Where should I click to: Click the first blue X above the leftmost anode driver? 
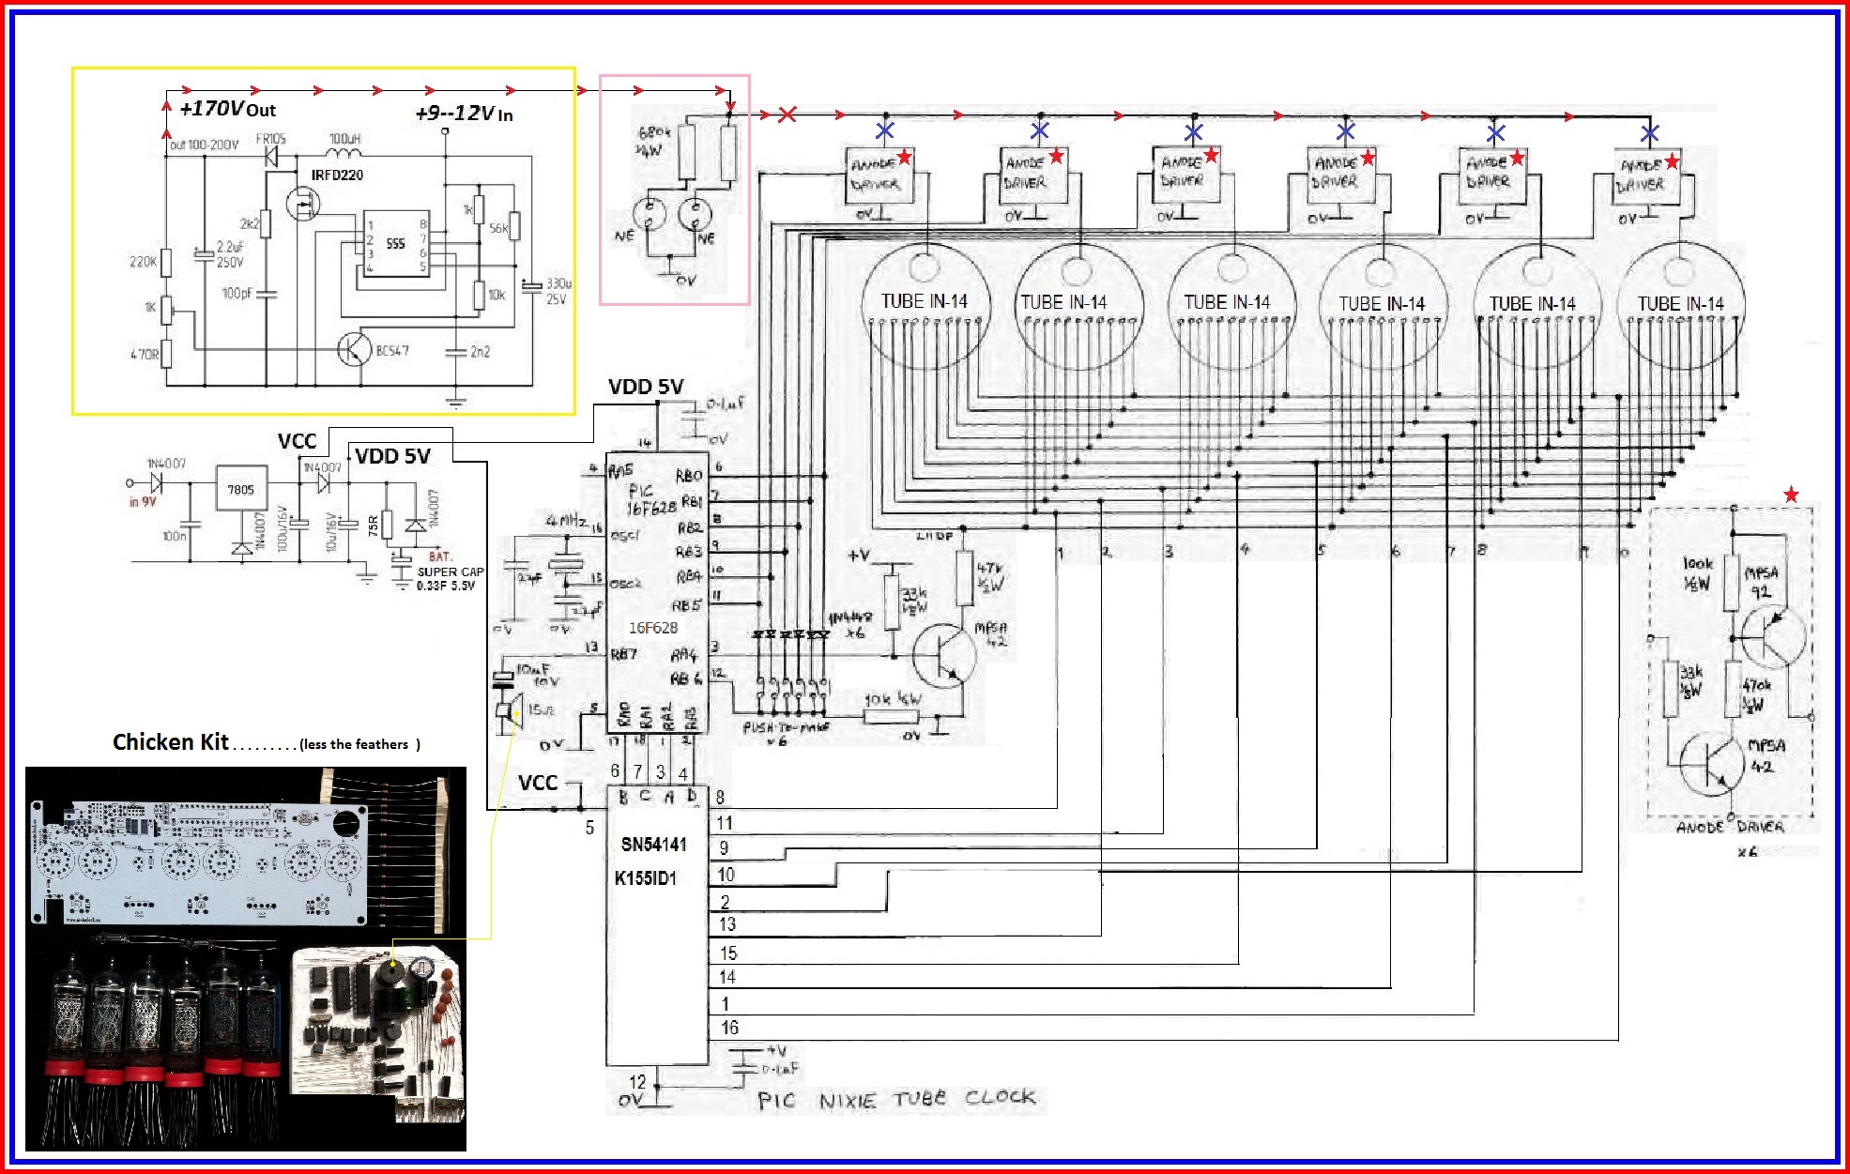[x=884, y=130]
